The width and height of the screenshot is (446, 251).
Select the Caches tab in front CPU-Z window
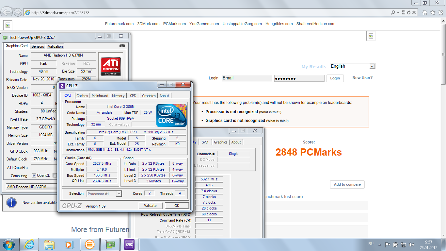pyautogui.click(x=82, y=96)
